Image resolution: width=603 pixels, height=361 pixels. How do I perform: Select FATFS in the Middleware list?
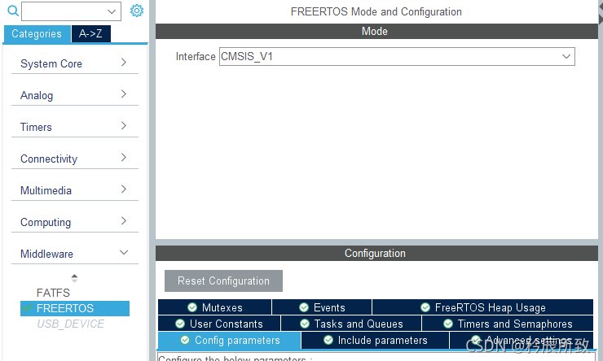pyautogui.click(x=53, y=293)
